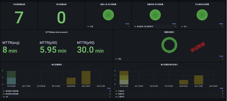Click the green swatch beside 升级状态 legend
Screen dimensions: 227x101
point(117,91)
